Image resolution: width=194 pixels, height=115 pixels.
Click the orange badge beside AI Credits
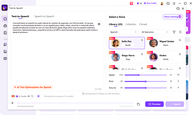(13, 96)
